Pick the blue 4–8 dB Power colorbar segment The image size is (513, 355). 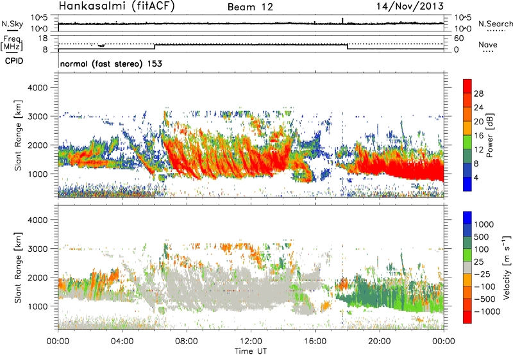tap(467, 170)
